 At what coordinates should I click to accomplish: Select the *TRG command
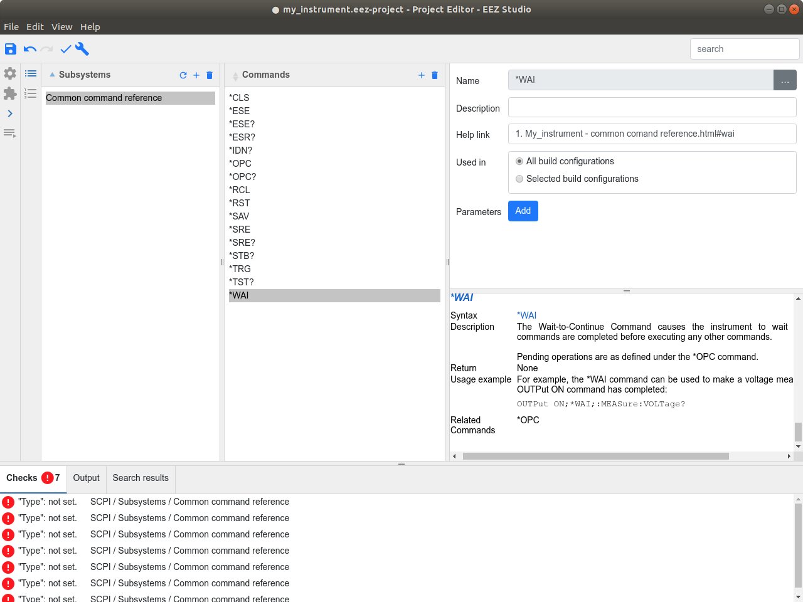(x=334, y=269)
